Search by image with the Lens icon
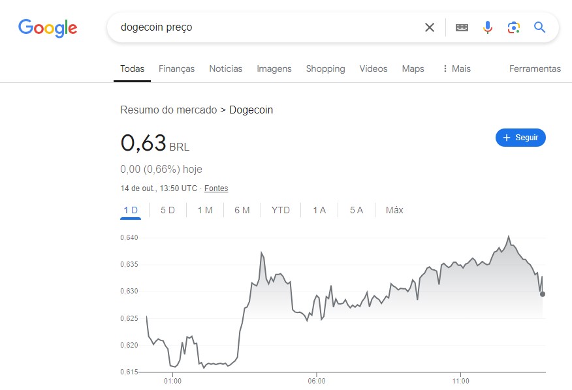The width and height of the screenshot is (572, 390). pos(514,27)
